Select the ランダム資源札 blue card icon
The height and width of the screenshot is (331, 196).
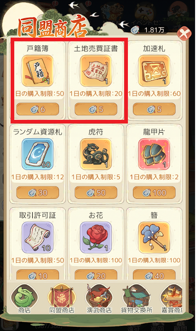37,154
